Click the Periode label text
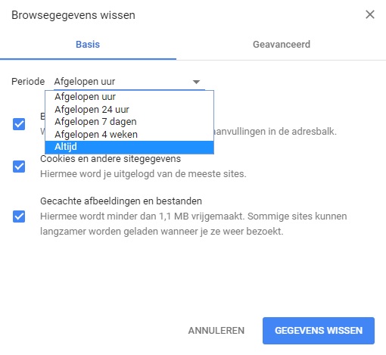 click(28, 82)
